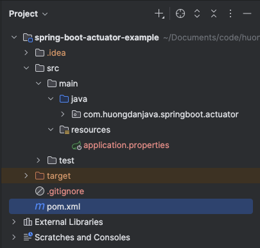Click the .idea folder icon

click(x=40, y=53)
